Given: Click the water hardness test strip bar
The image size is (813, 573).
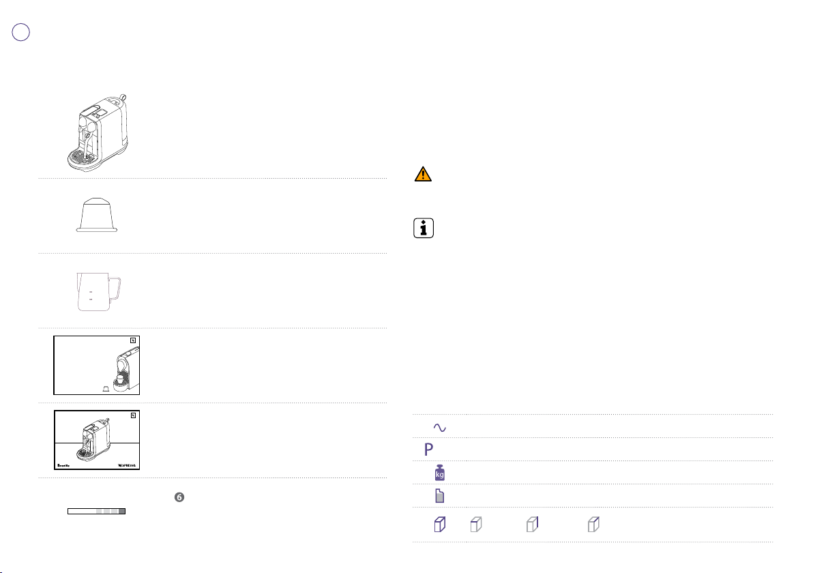Looking at the screenshot, I should coord(96,512).
